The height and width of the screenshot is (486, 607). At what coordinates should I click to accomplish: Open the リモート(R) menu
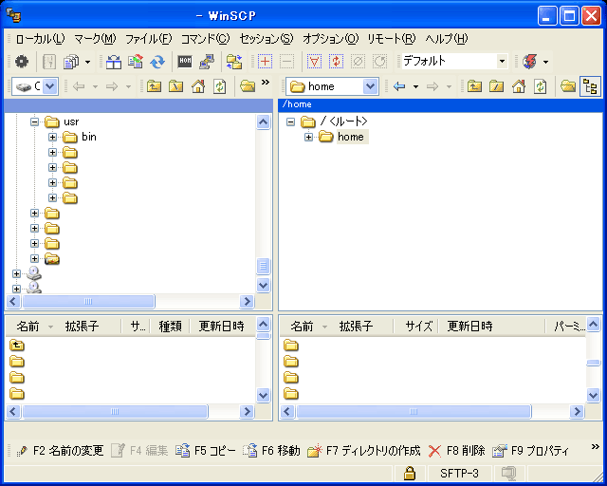pyautogui.click(x=391, y=39)
